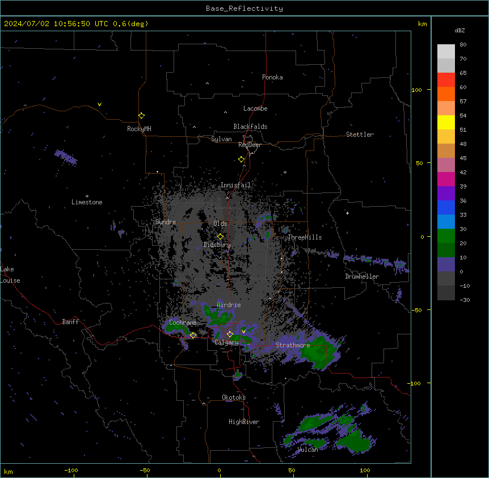489x478 pixels.
Task: Click the Innisfail city label
Action: [236, 185]
